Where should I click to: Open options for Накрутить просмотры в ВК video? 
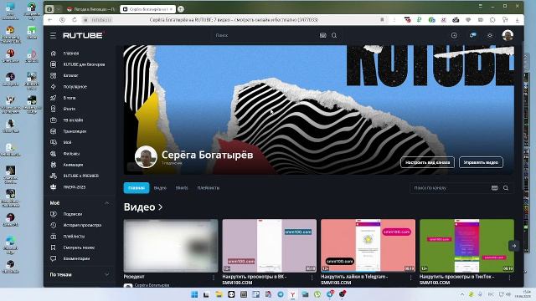click(312, 278)
